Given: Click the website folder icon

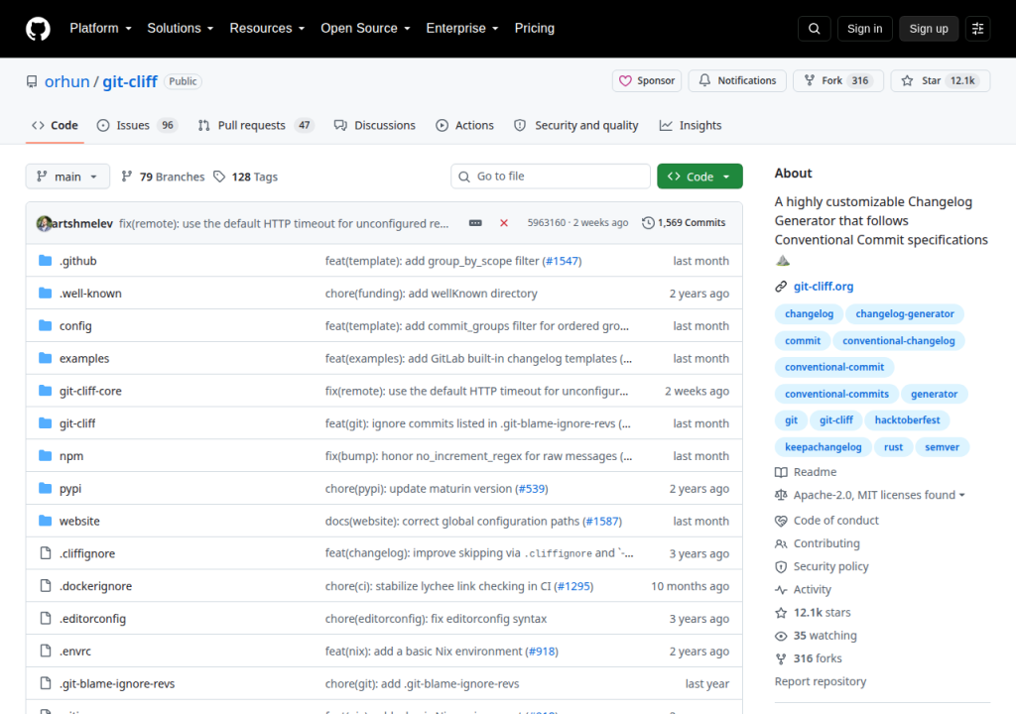Looking at the screenshot, I should pyautogui.click(x=45, y=521).
